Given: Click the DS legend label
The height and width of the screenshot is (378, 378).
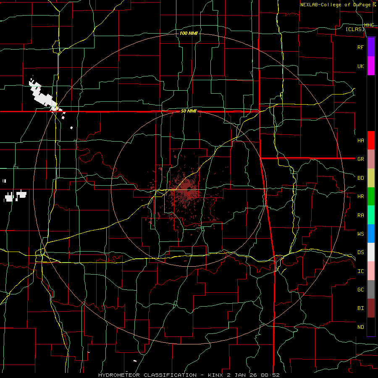Looking at the screenshot, I should [360, 252].
